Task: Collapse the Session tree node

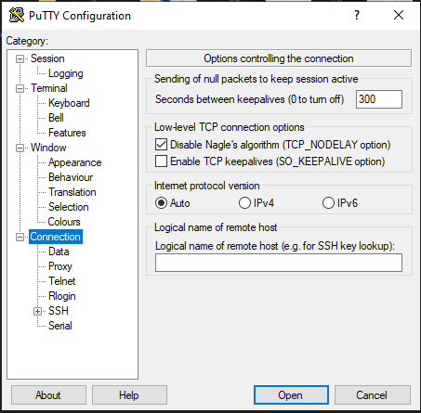Action: pos(20,58)
